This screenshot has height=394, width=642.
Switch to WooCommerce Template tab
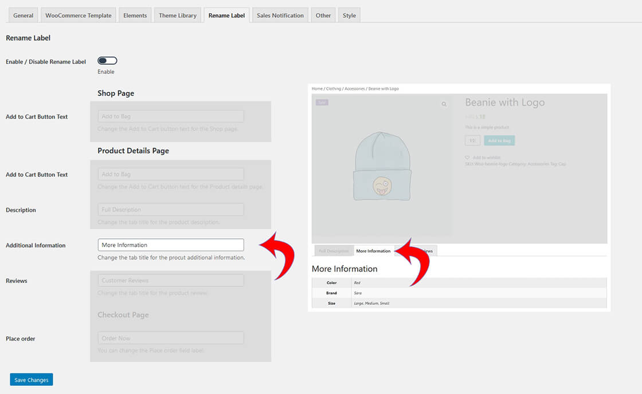[78, 15]
